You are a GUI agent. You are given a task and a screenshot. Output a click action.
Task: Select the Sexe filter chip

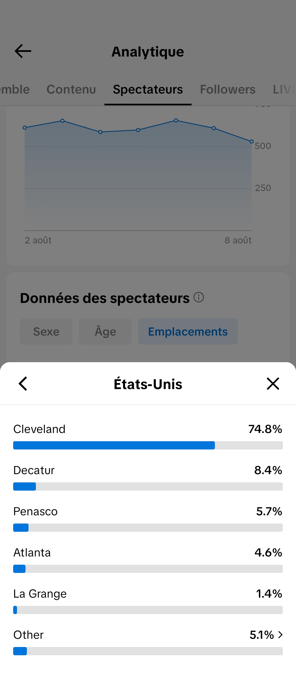[x=46, y=331]
